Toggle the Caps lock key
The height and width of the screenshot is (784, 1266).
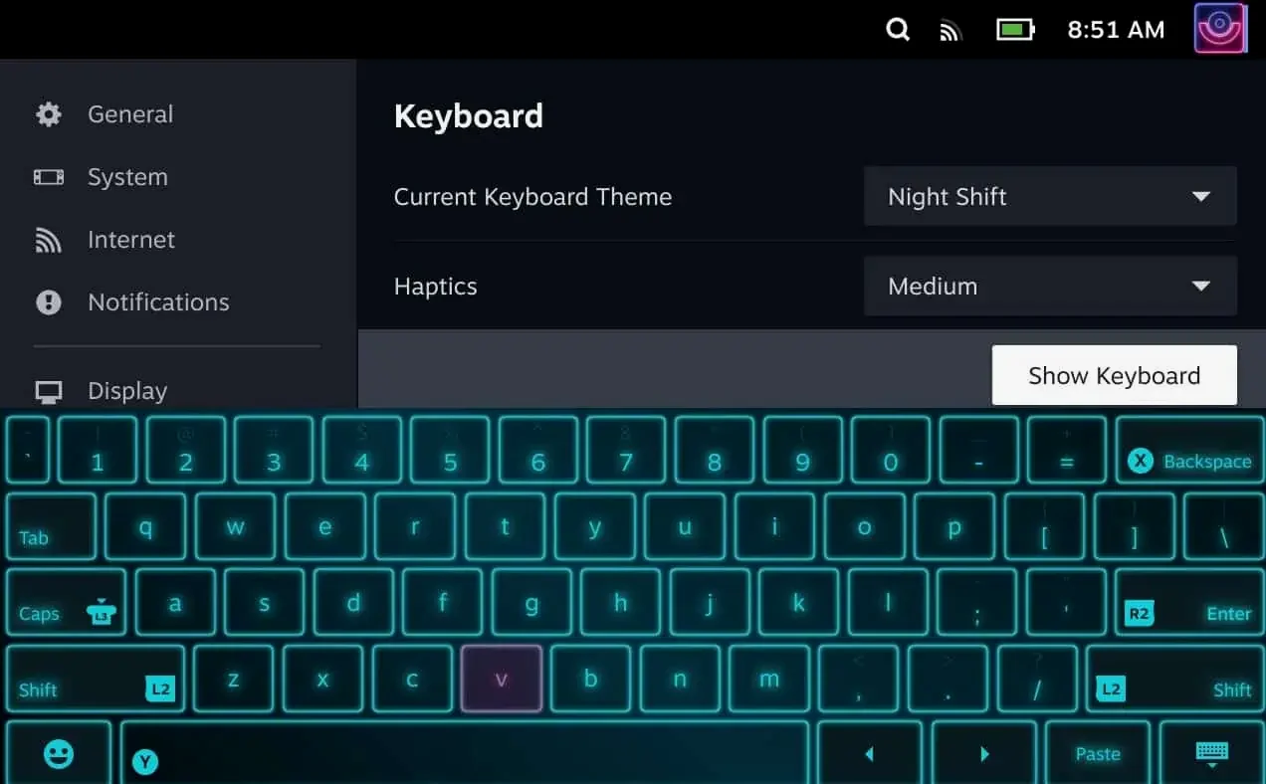coord(67,602)
